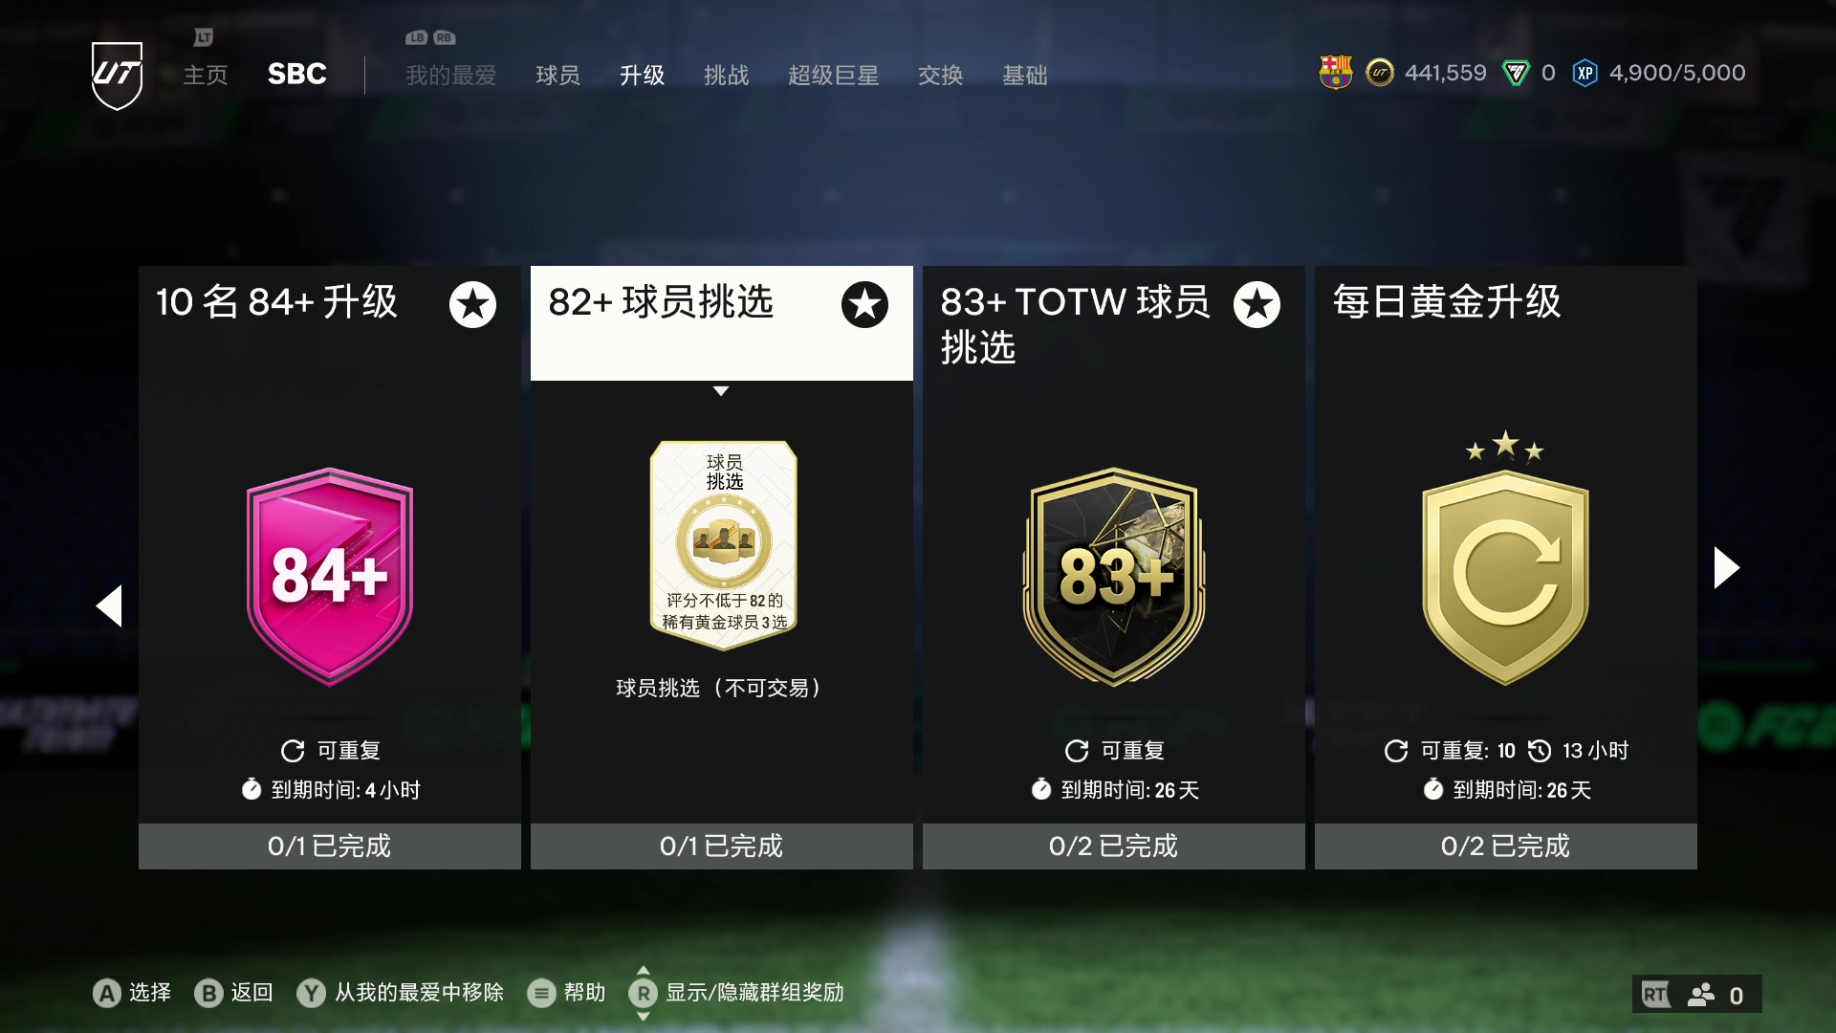Open the pink 84+ upgrade pack badge

click(330, 577)
